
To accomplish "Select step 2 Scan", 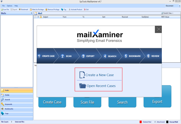I will (66, 56).
